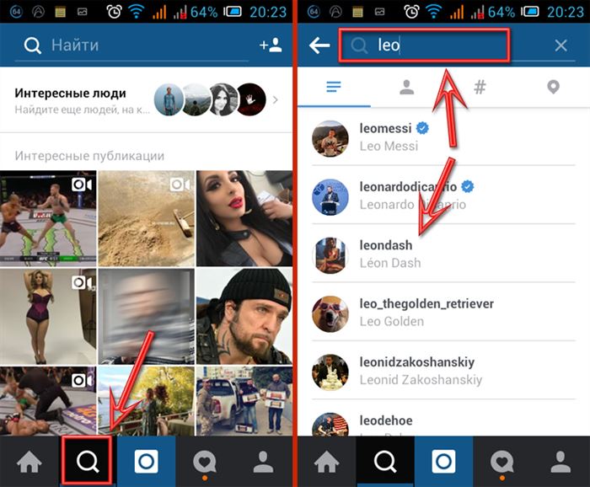590x487 pixels.
Task: Switch to the hashtag search tab
Action: coord(480,88)
